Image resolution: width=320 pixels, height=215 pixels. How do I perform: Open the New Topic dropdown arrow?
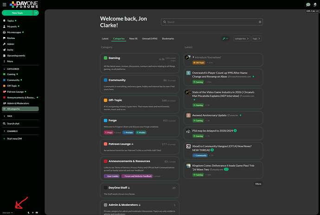[x=36, y=13]
